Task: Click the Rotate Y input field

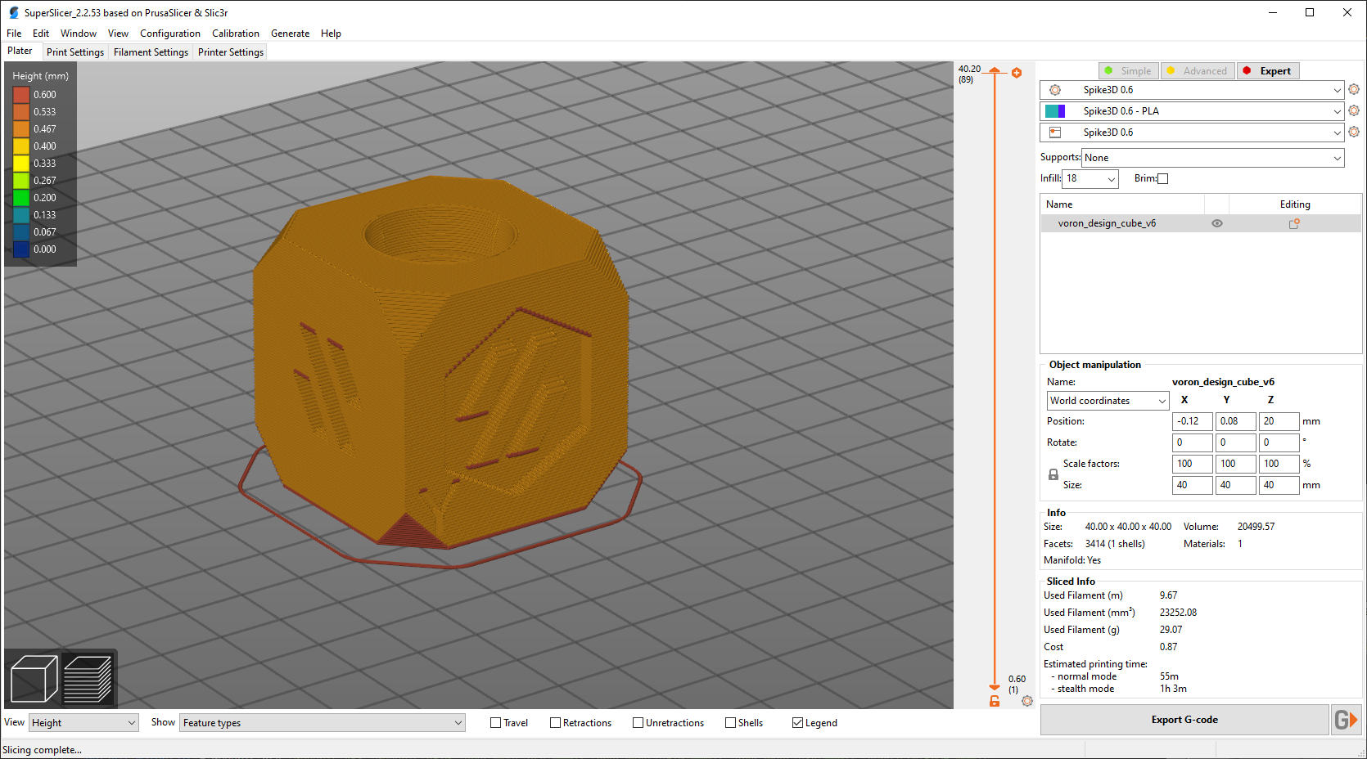Action: pos(1236,442)
